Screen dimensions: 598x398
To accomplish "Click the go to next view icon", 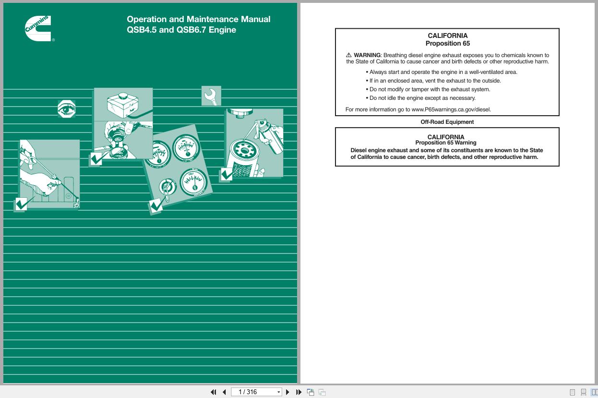I will point(322,392).
